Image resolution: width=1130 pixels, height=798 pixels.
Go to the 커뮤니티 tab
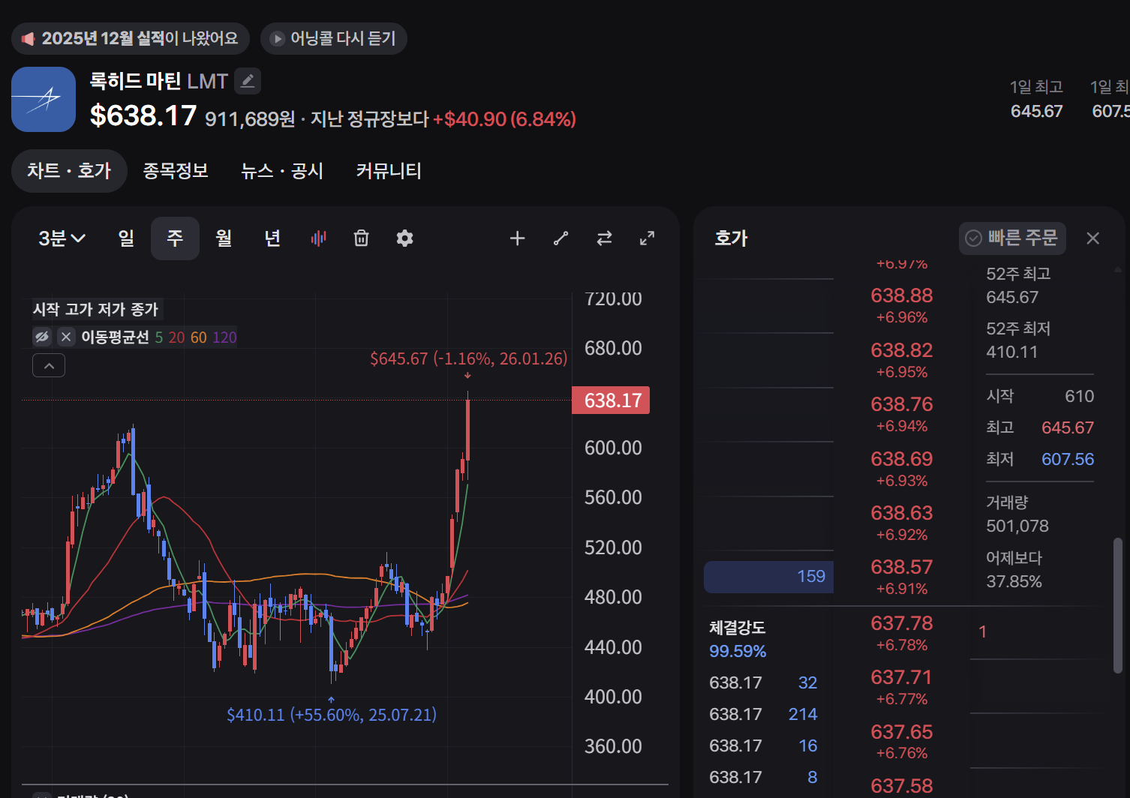[389, 171]
